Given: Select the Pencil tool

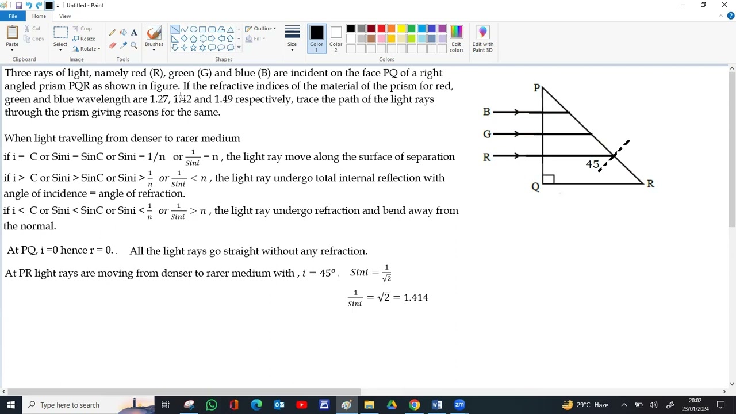Looking at the screenshot, I should click(112, 33).
